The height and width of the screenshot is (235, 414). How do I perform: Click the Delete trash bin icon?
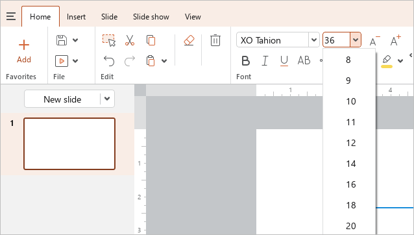tap(215, 40)
